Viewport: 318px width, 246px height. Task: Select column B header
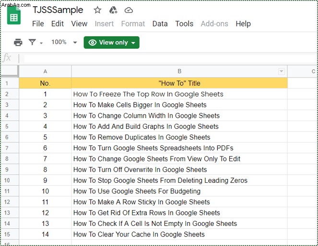tap(179, 71)
